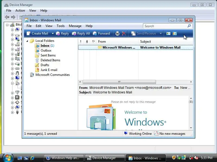The image size is (217, 162).
Task: Open the Windows Calendar toolbar icon
Action: tap(175, 33)
